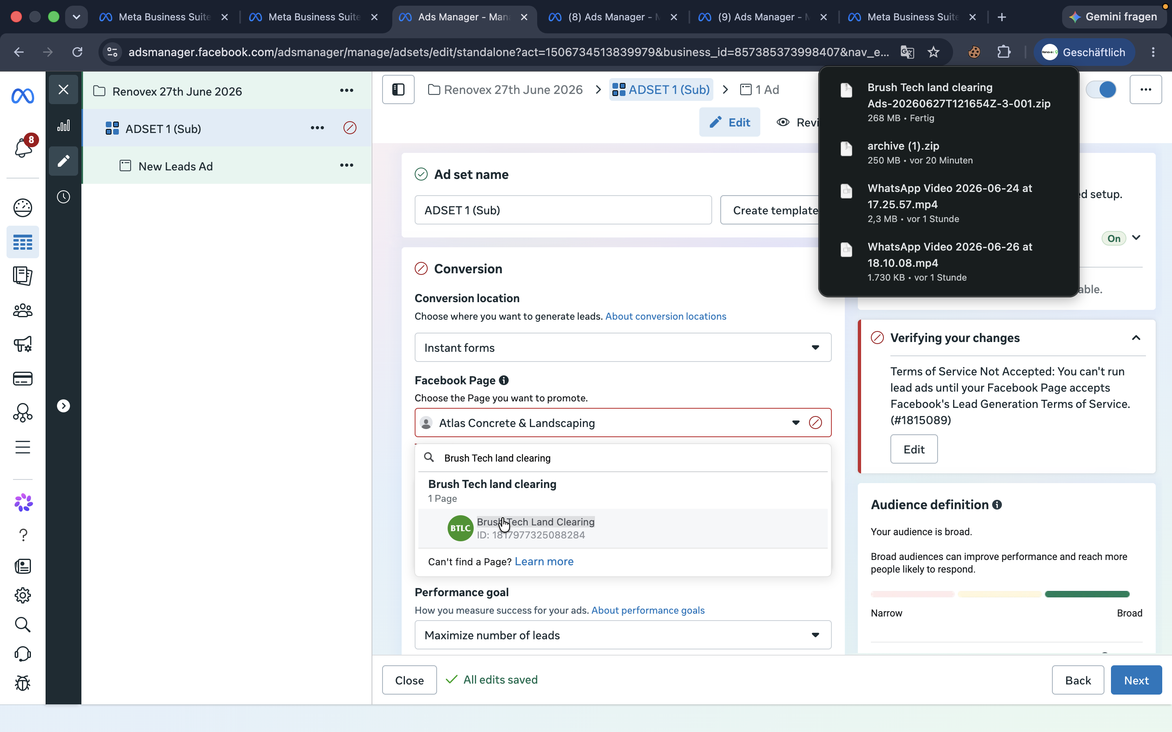Open the About conversion locations link

(666, 316)
